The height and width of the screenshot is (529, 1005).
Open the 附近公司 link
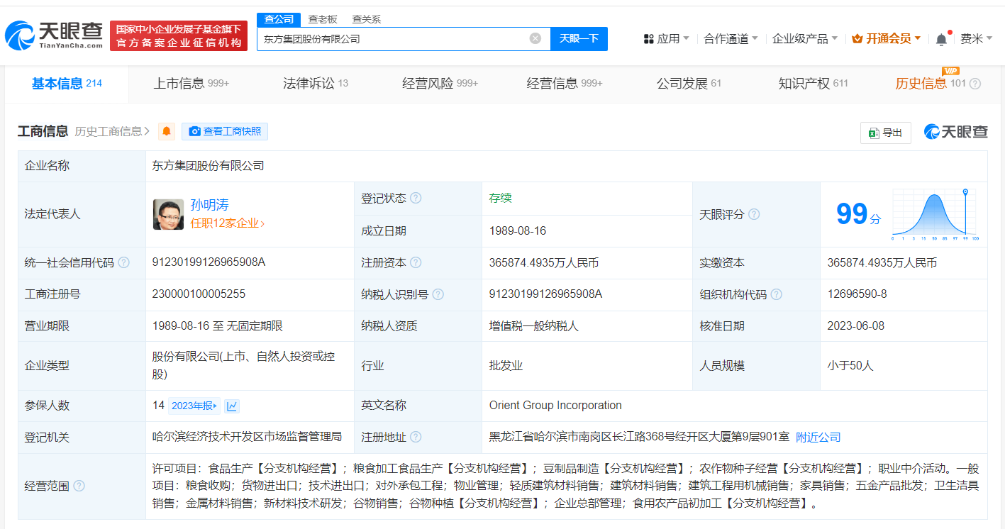817,437
